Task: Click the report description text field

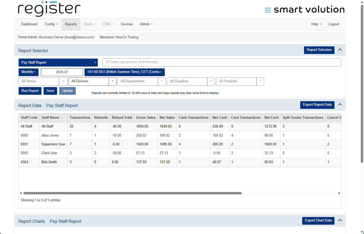Action: (x=222, y=63)
